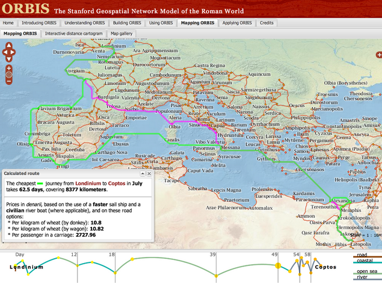Open the Understanding ORBIS tab

pos(85,23)
